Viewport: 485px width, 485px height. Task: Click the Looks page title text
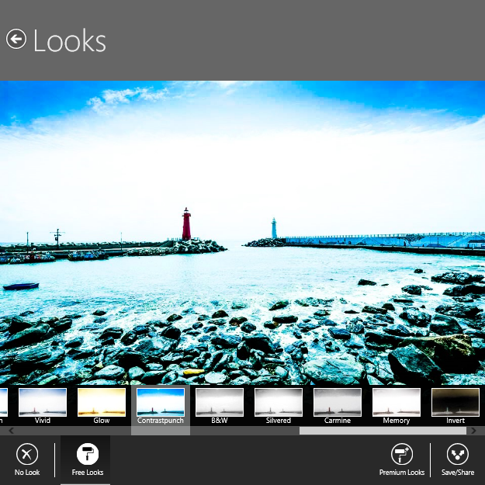pyautogui.click(x=70, y=40)
